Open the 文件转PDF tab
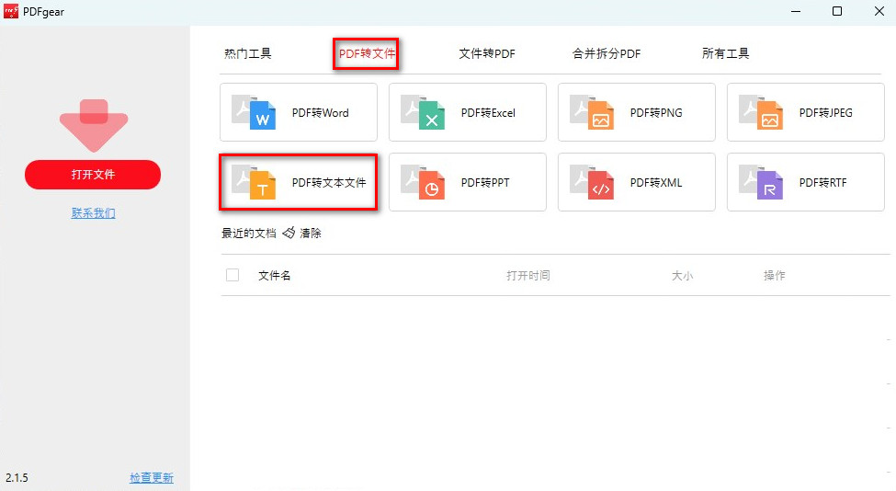Screen dimensions: 896x491 coord(487,53)
